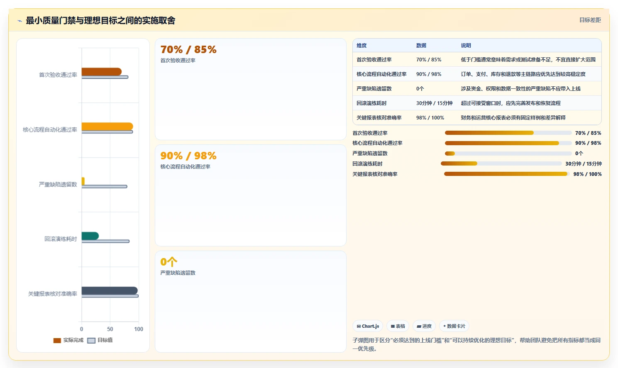Viewport: 618px width, 368px height.
Task: Click the 70% / 85% value beside the progress bar
Action: coord(588,133)
